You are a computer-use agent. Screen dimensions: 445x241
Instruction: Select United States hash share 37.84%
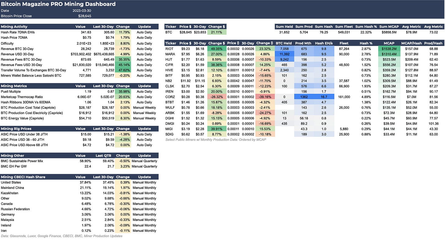pos(85,182)
